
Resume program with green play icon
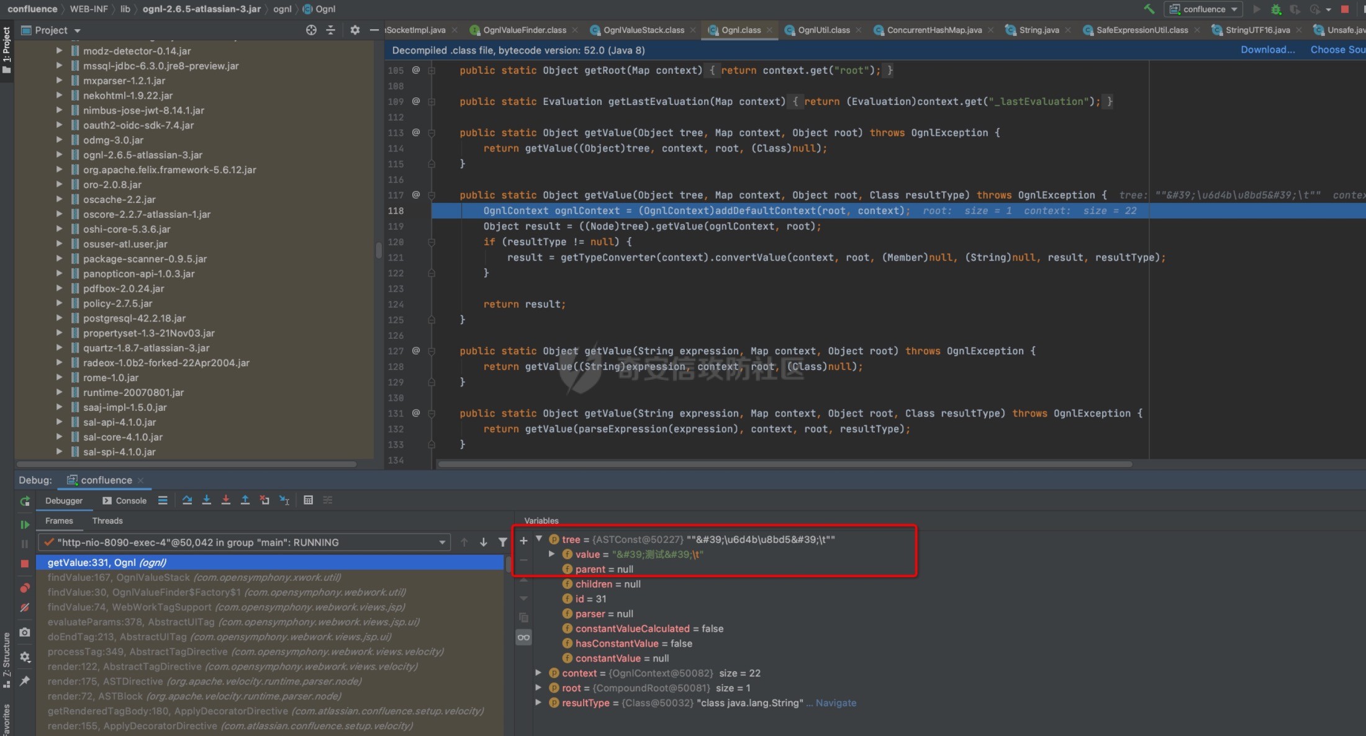point(25,524)
